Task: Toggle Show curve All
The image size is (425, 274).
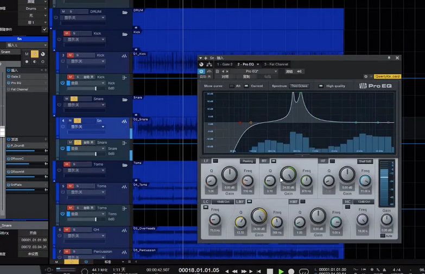Action: point(231,86)
